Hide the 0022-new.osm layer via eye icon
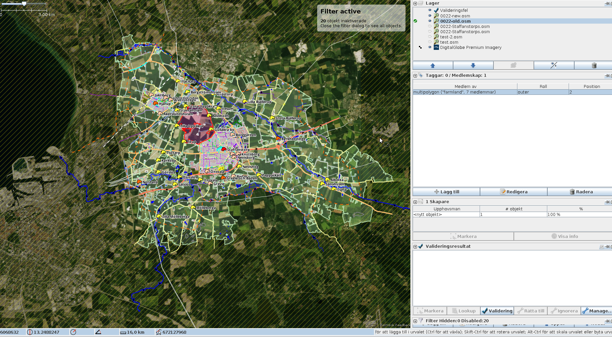Image resolution: width=612 pixels, height=337 pixels. pyautogui.click(x=430, y=16)
